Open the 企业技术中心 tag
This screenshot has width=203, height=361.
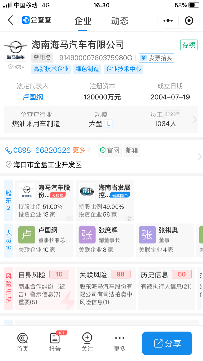click(123, 69)
